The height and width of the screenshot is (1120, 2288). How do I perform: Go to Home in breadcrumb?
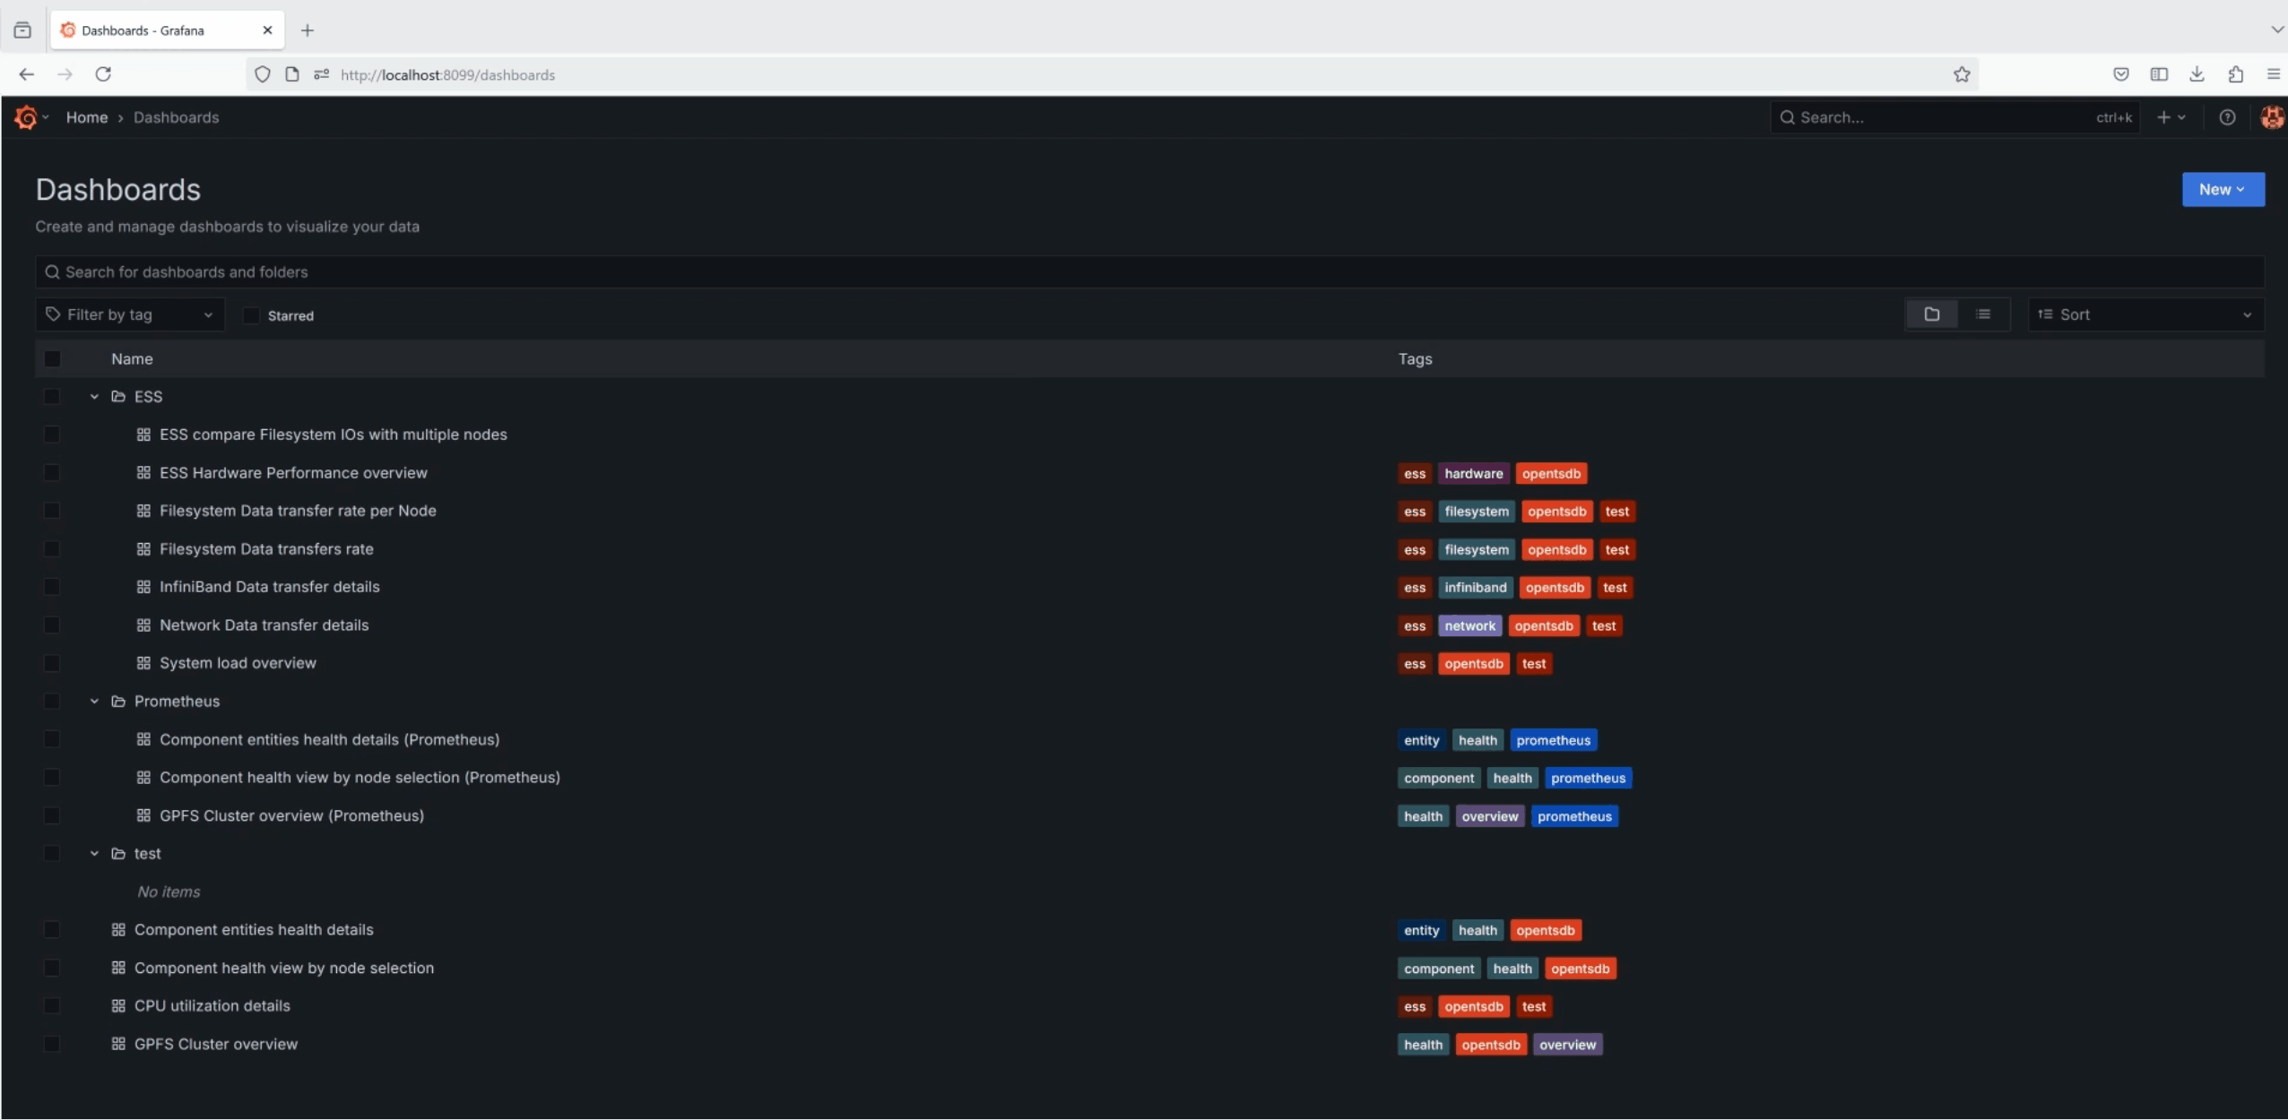pos(87,117)
